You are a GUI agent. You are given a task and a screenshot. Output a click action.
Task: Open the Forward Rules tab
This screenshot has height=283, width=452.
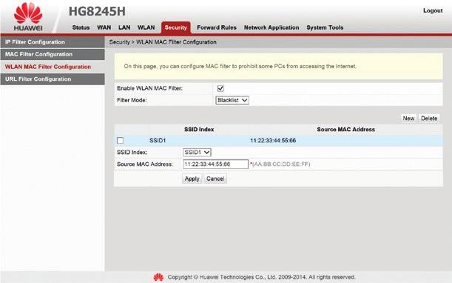coord(217,27)
